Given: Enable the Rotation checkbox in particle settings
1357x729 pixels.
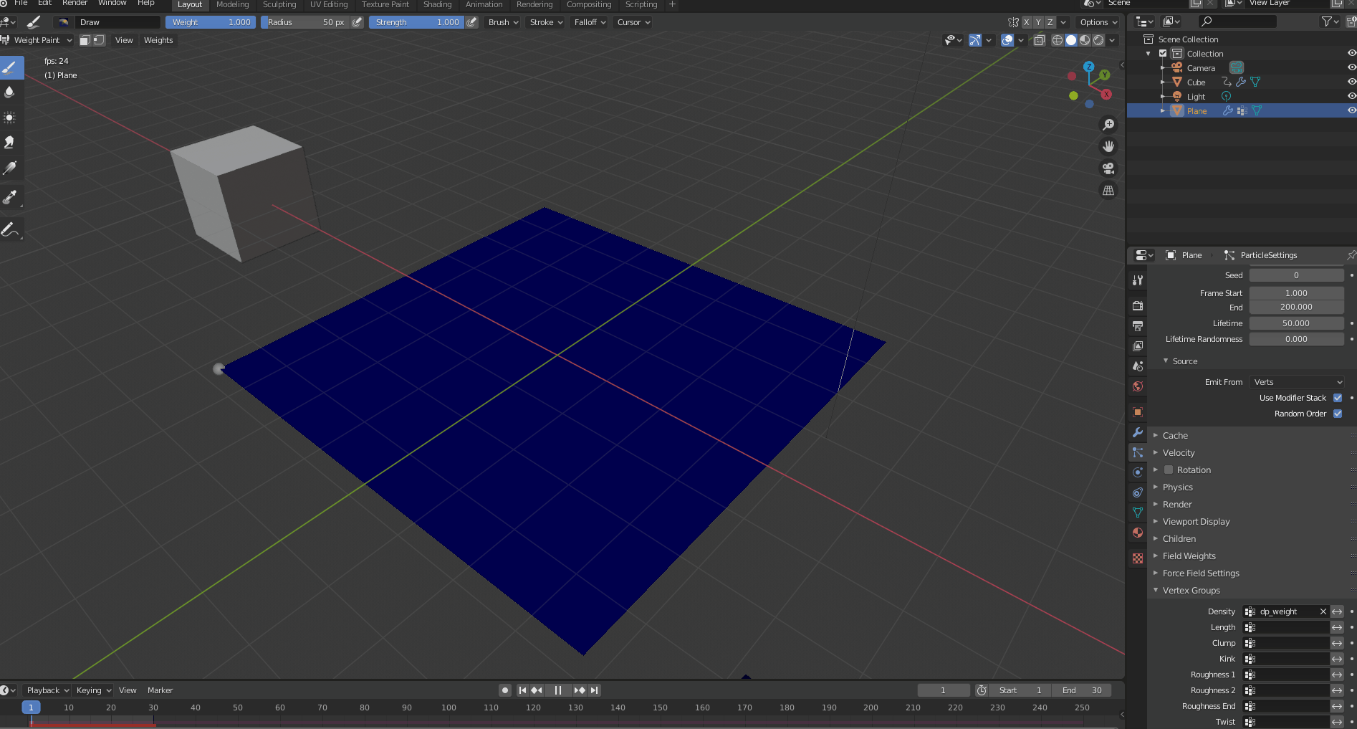Looking at the screenshot, I should coord(1167,470).
